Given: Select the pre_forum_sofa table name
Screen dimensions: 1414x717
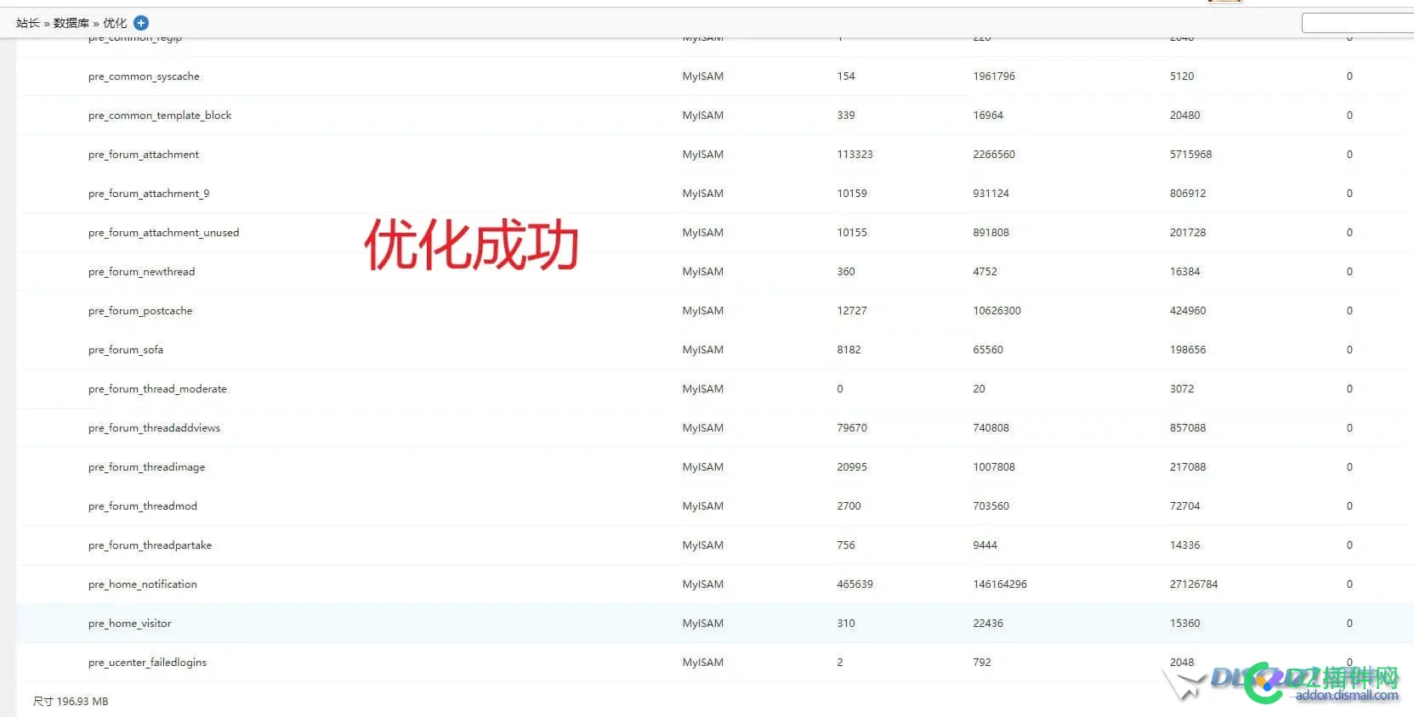Looking at the screenshot, I should click(126, 350).
